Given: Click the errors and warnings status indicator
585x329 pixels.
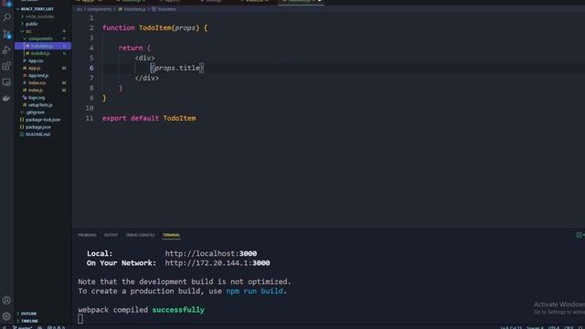Looking at the screenshot, I should pyautogui.click(x=57, y=327).
